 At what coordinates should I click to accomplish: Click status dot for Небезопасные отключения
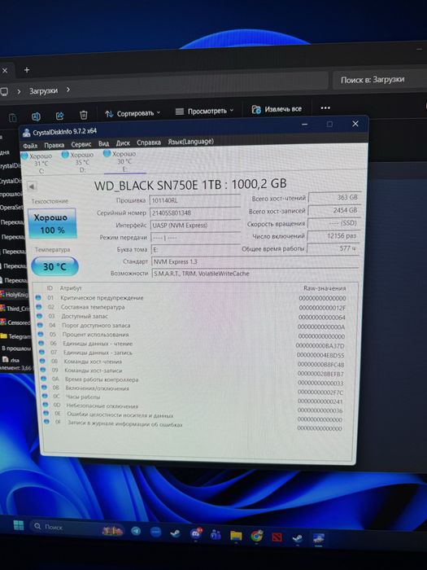point(46,405)
